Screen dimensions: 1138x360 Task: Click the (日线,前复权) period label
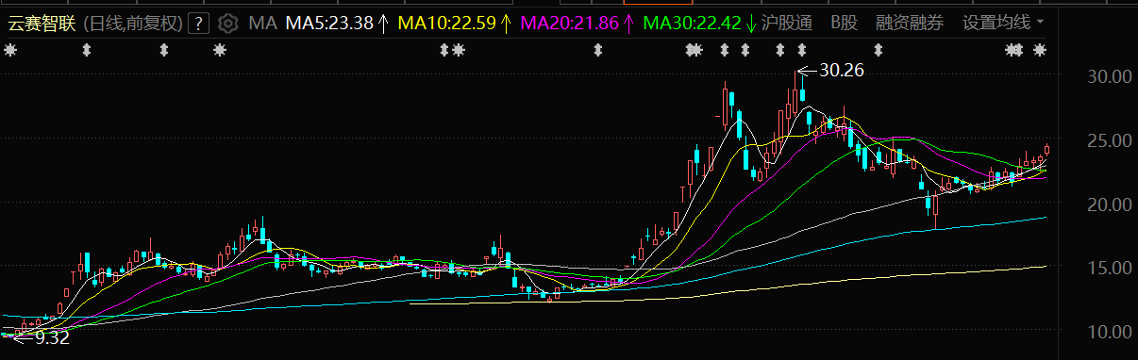(x=133, y=24)
